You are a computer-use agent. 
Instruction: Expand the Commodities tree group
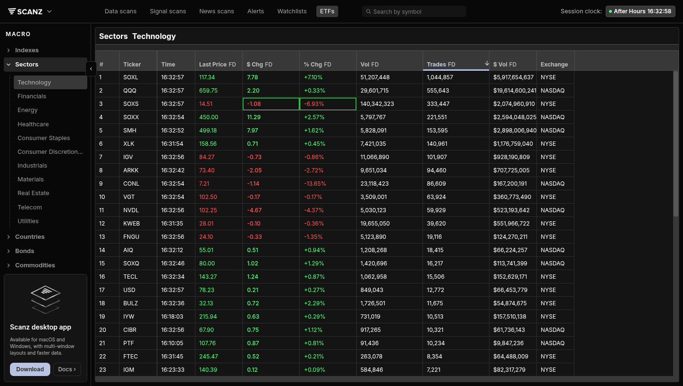pyautogui.click(x=9, y=265)
